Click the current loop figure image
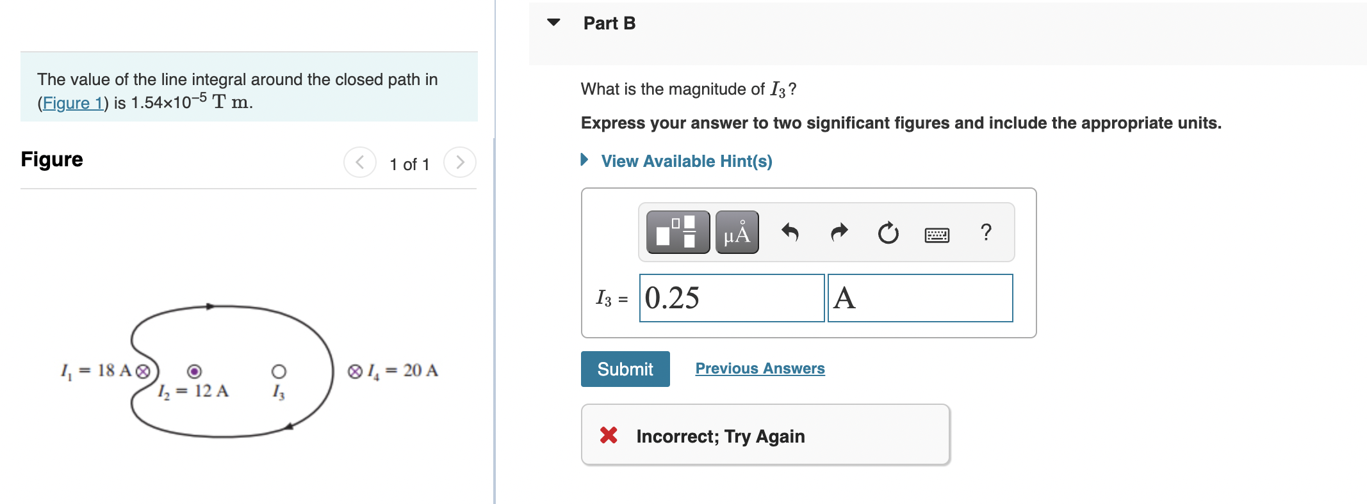 (x=249, y=371)
